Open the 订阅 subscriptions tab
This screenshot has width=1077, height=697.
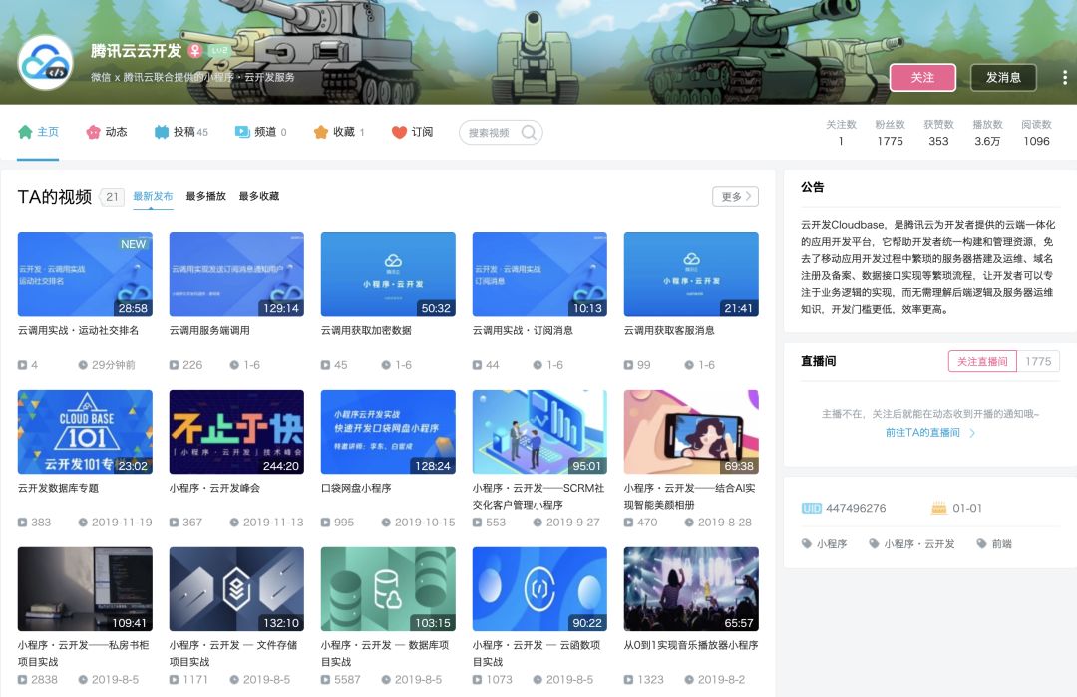click(x=412, y=132)
